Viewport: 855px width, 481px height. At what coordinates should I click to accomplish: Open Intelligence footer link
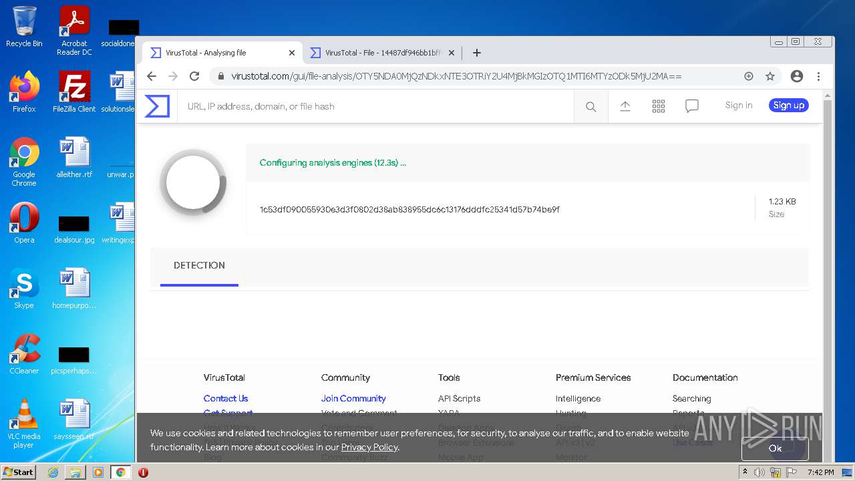(578, 398)
